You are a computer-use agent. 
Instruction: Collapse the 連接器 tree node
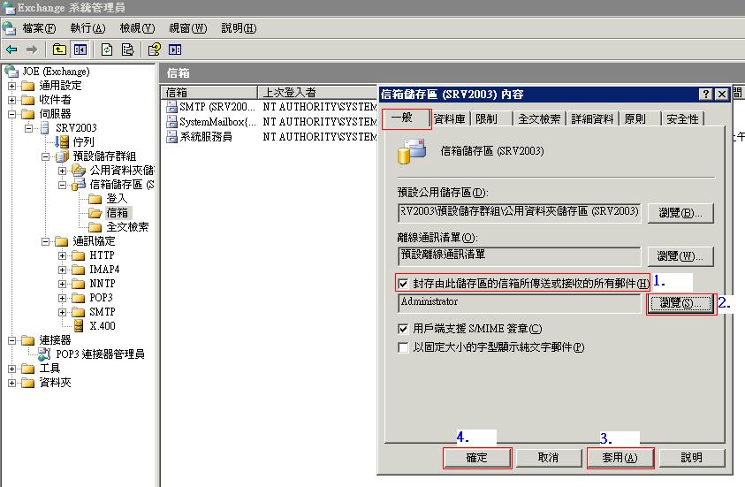[11, 340]
